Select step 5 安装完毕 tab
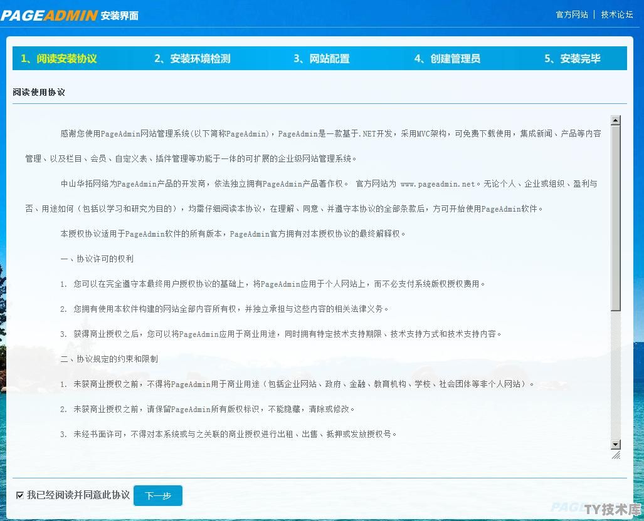Viewport: 644px width, 521px height. coord(573,59)
